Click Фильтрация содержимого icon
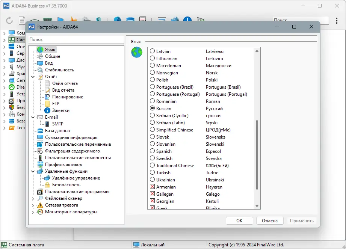Screen dimensions: 346x249 pos(40,151)
